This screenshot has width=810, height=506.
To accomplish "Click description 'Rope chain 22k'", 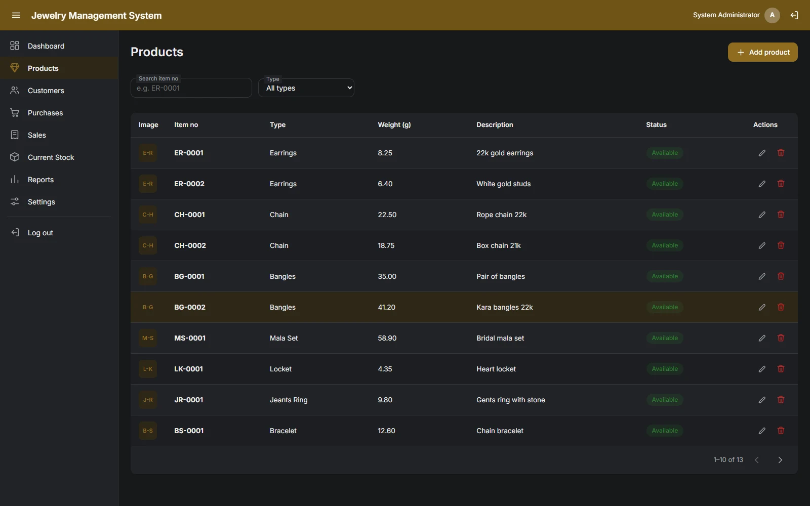I will tap(501, 215).
